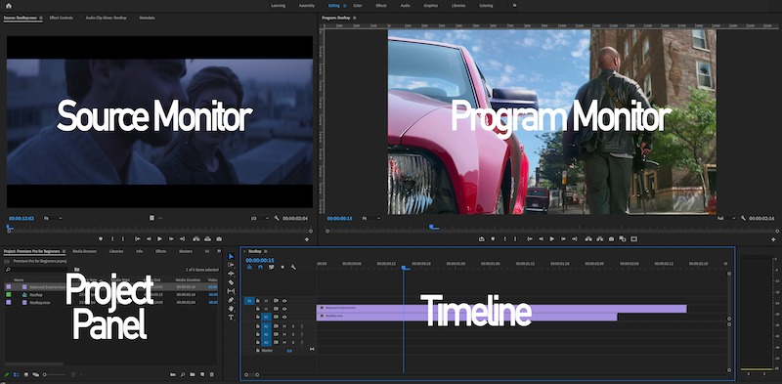Toggle Linked Selection in timeline
The width and height of the screenshot is (782, 384).
point(272,268)
